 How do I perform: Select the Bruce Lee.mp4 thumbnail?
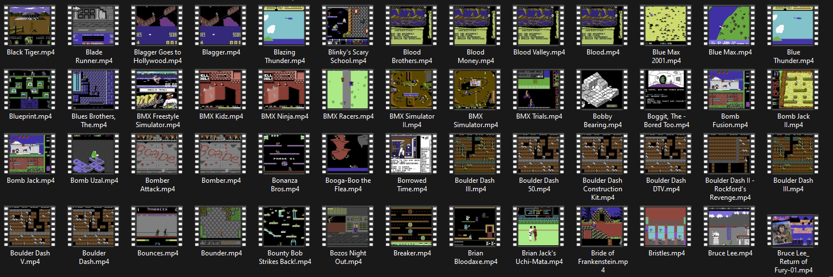click(x=730, y=226)
